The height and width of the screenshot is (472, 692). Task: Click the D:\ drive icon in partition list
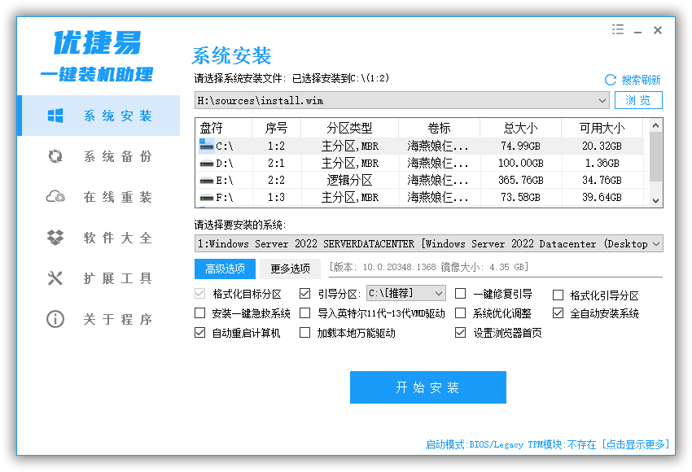tap(206, 164)
